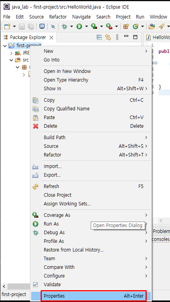Click the Open Type toolbar icon
170x302 pixels.
click(x=152, y=26)
